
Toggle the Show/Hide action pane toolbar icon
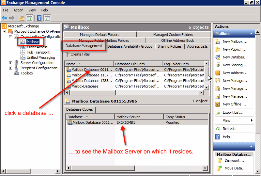(x=47, y=18)
